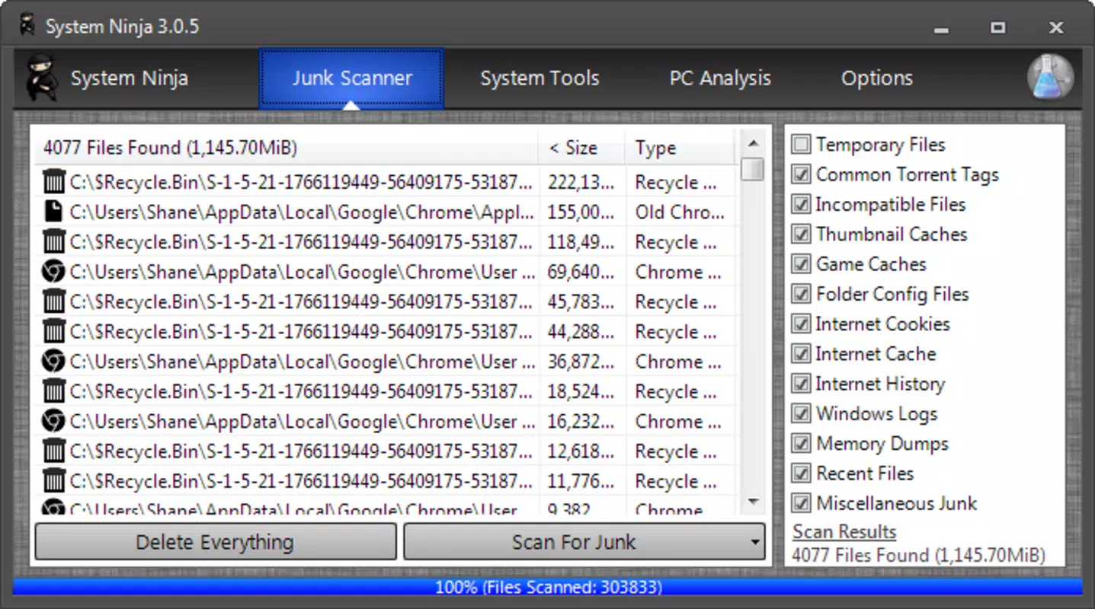Click the size value 44,288...

coord(581,331)
